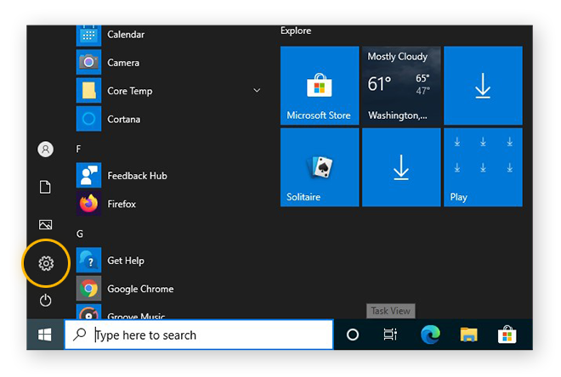Open the Microsoft Store tile

(319, 86)
